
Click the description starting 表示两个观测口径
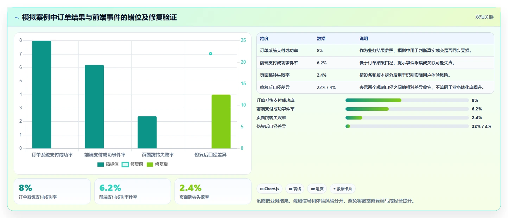[422, 88]
